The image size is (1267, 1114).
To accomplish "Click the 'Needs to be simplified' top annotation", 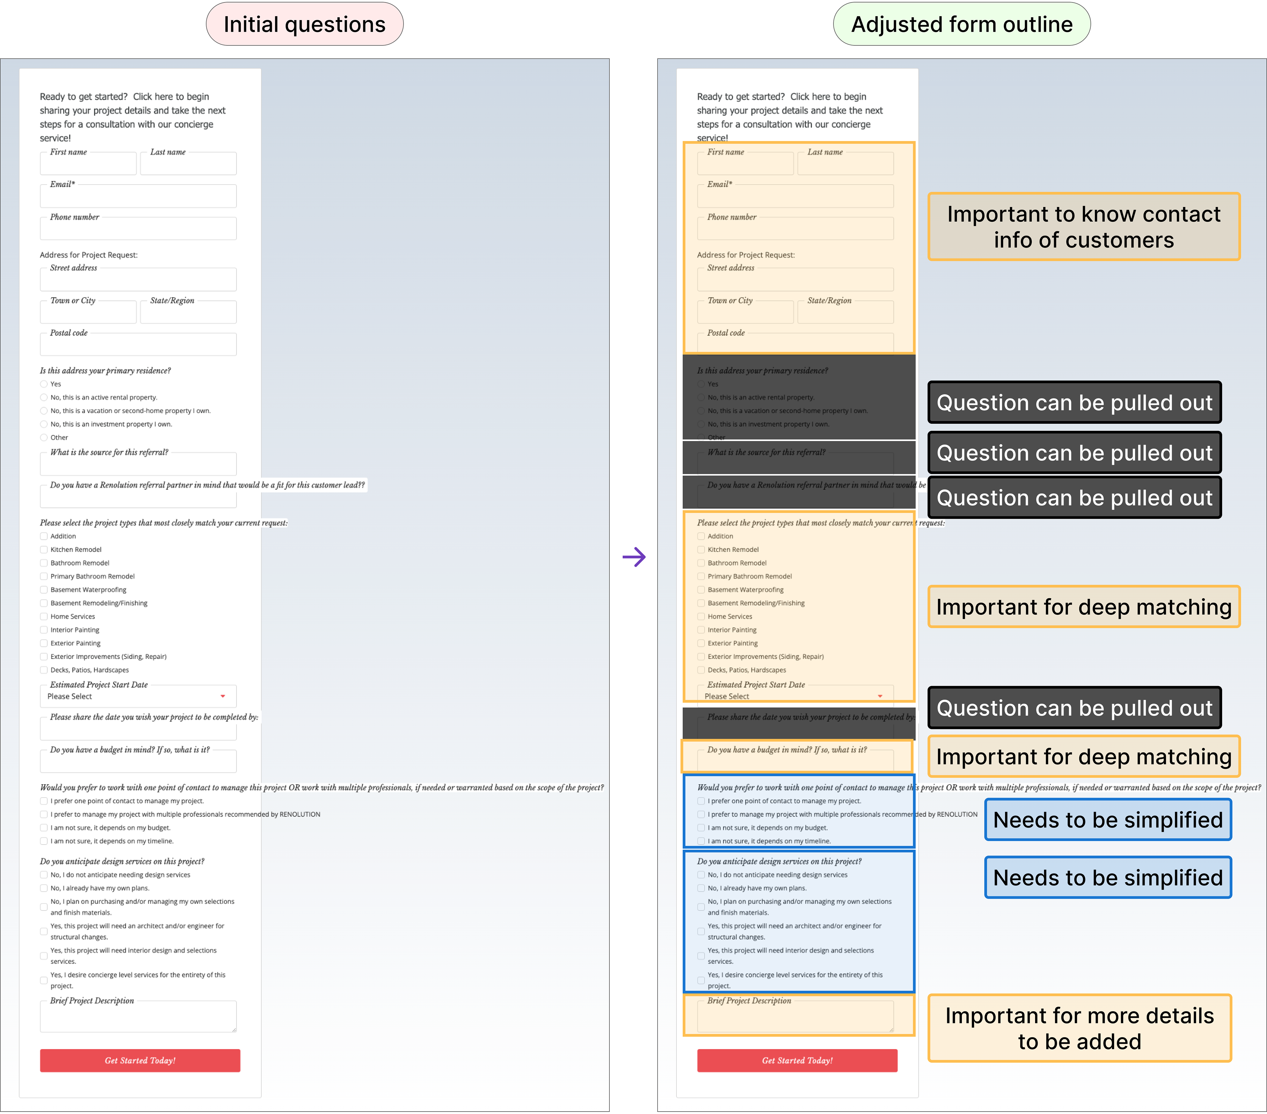I will (x=1108, y=820).
